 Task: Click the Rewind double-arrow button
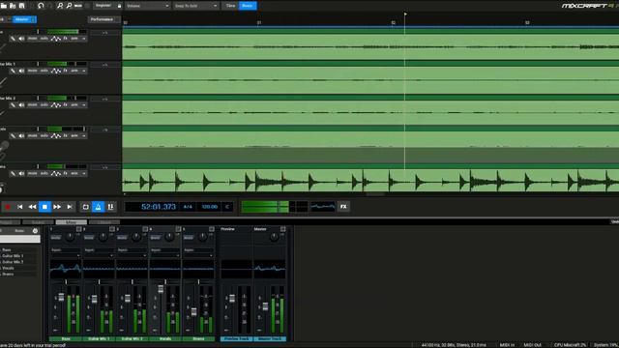[x=32, y=207]
